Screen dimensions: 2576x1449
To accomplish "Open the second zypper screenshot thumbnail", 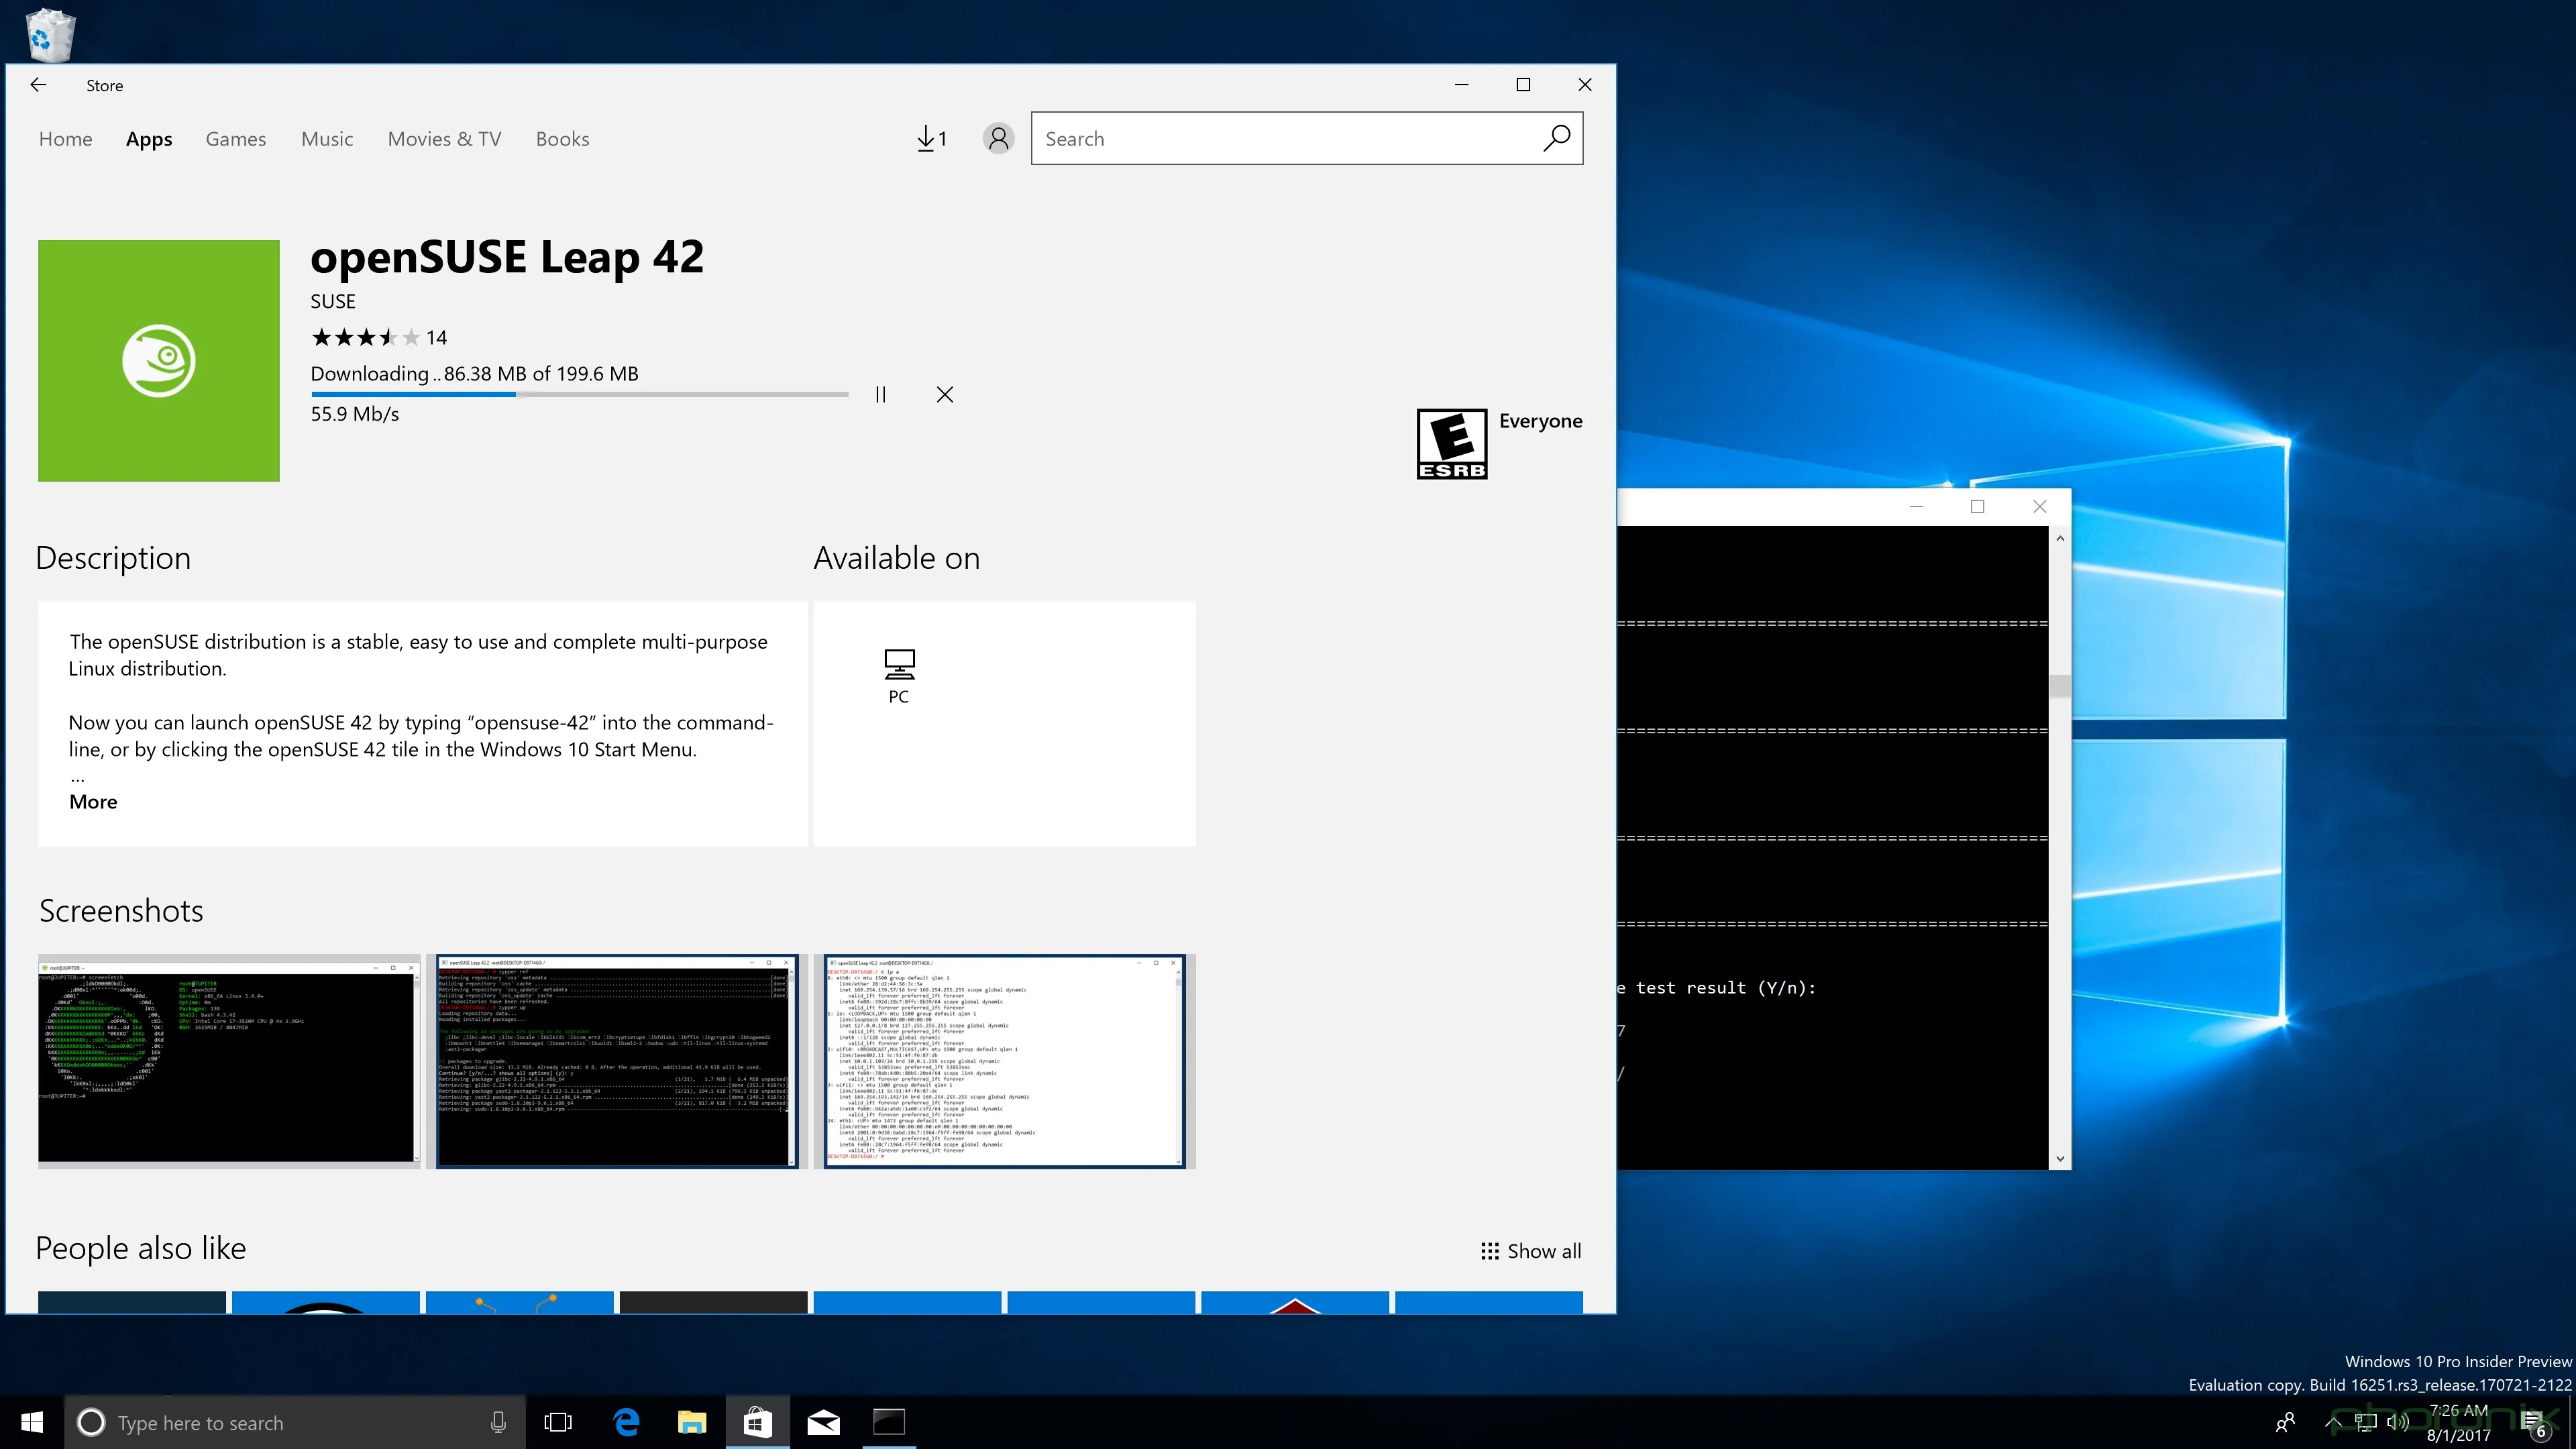I will (617, 1061).
